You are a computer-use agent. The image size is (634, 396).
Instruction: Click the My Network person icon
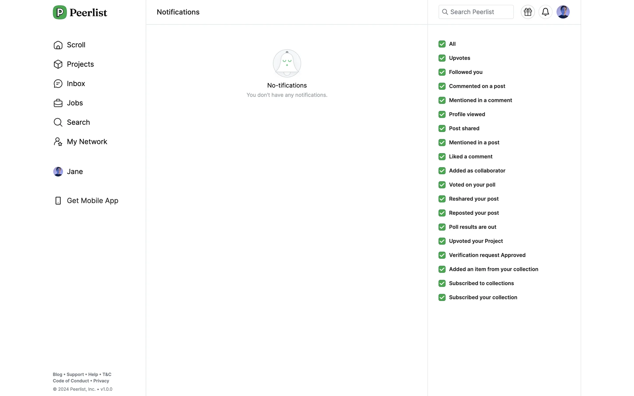(x=58, y=142)
